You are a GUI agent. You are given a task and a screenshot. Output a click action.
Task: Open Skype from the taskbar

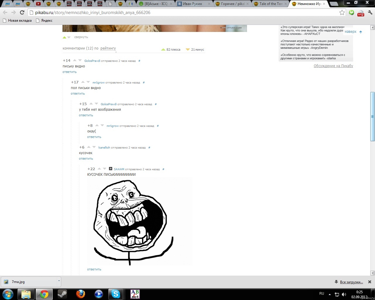116,294
